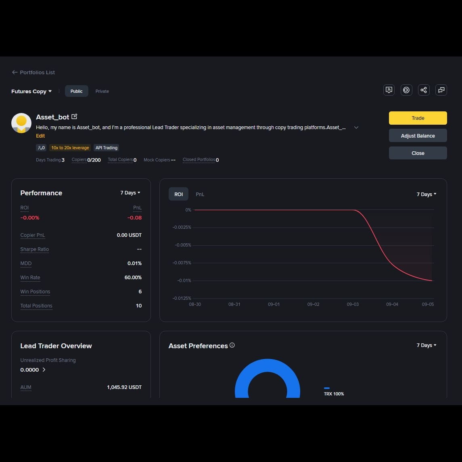
Task: Open Asset Preferences 7 Days dropdown
Action: [426, 345]
